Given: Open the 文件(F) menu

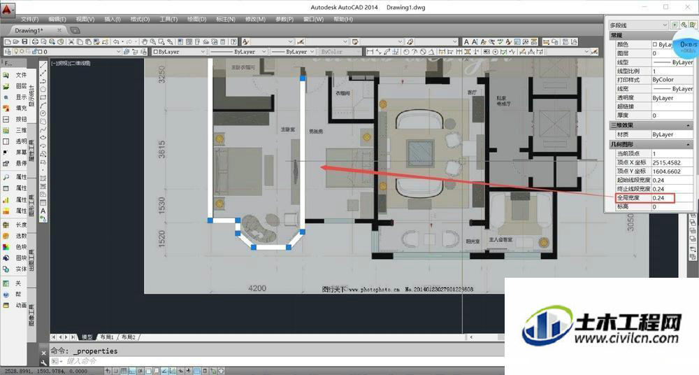Looking at the screenshot, I should 29,19.
